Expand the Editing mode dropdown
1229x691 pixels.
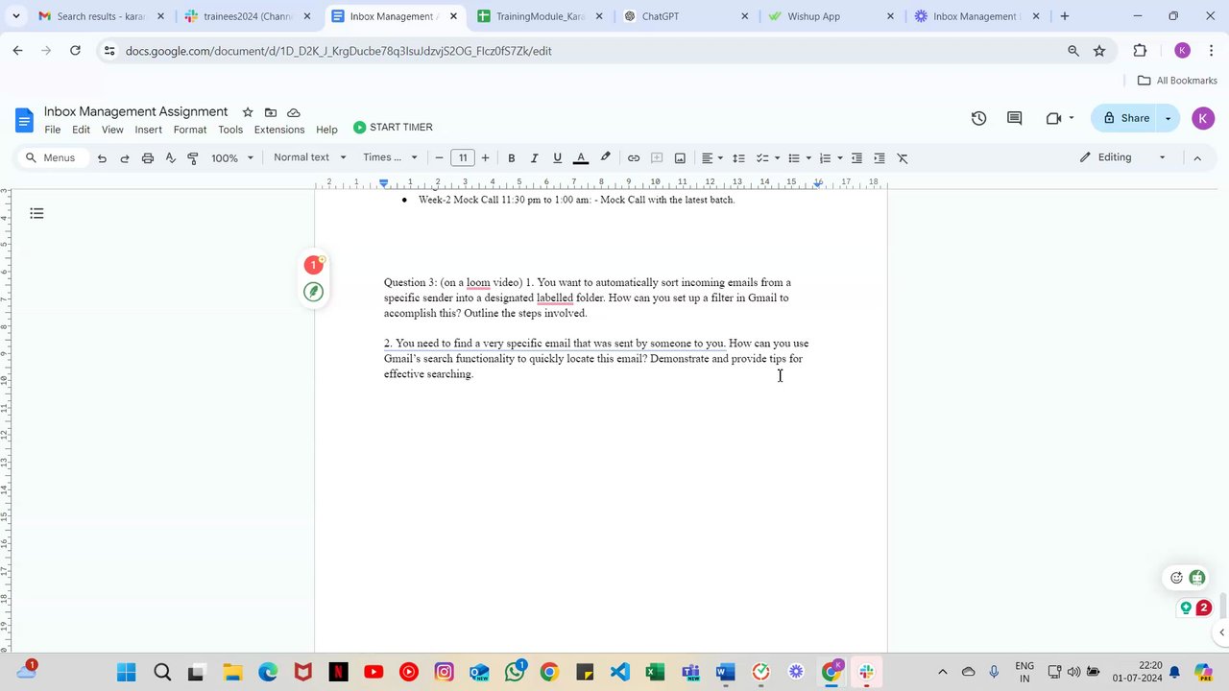click(x=1122, y=157)
